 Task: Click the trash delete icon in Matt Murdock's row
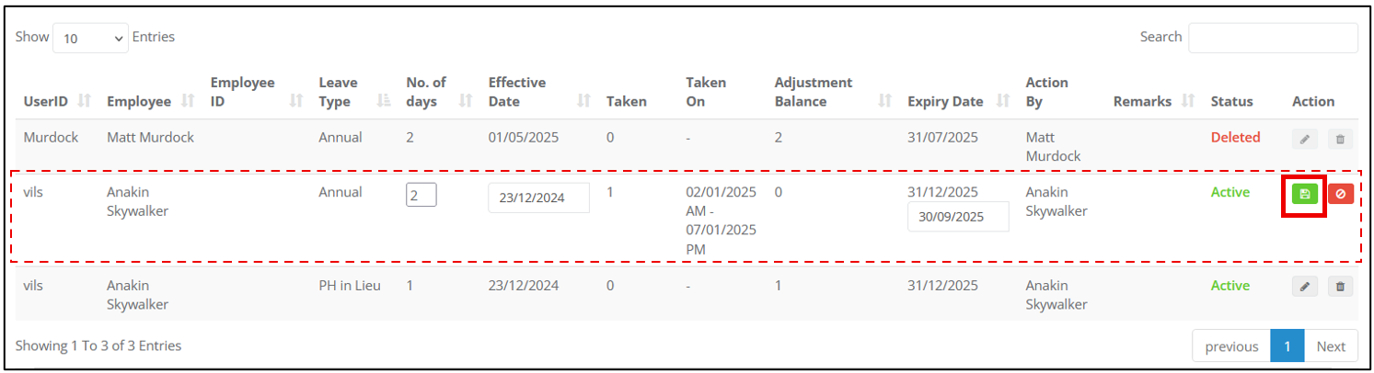[x=1340, y=139]
